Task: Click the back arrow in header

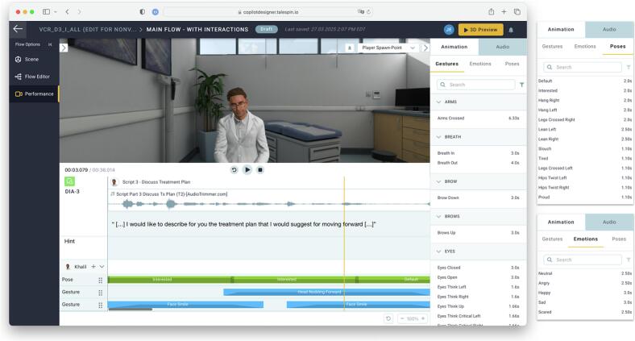Action: pyautogui.click(x=19, y=29)
